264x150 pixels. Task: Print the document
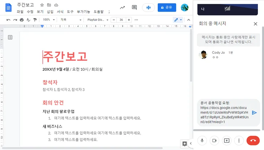[x=21, y=20]
